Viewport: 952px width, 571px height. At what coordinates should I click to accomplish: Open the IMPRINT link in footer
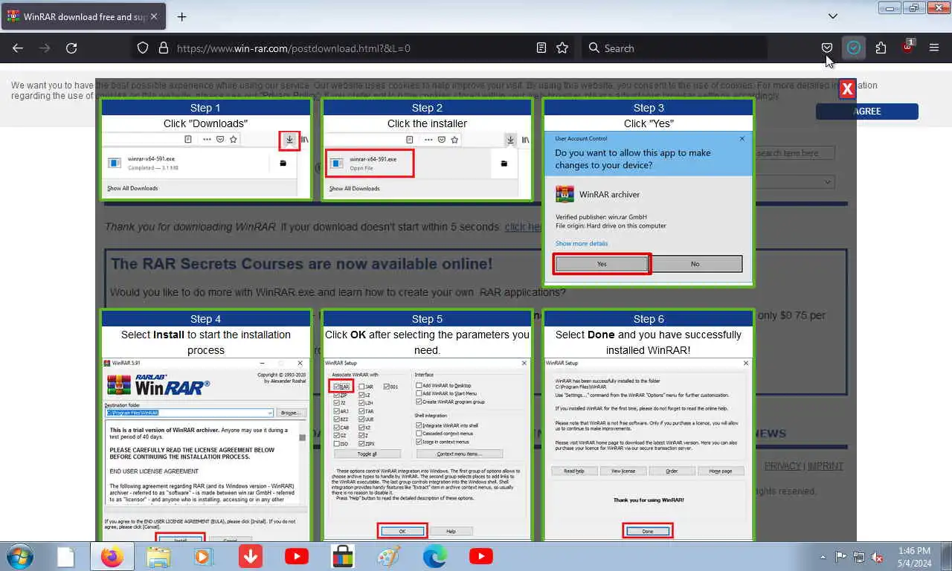(826, 466)
